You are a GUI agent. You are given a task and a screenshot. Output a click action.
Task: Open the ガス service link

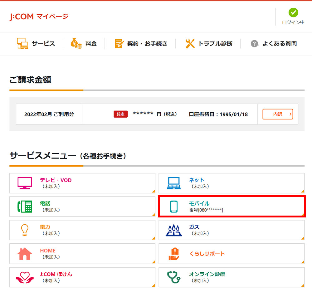tap(194, 227)
